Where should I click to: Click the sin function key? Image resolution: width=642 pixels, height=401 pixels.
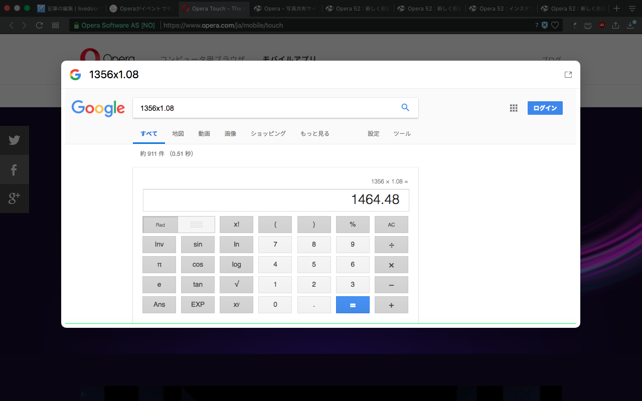click(x=198, y=245)
